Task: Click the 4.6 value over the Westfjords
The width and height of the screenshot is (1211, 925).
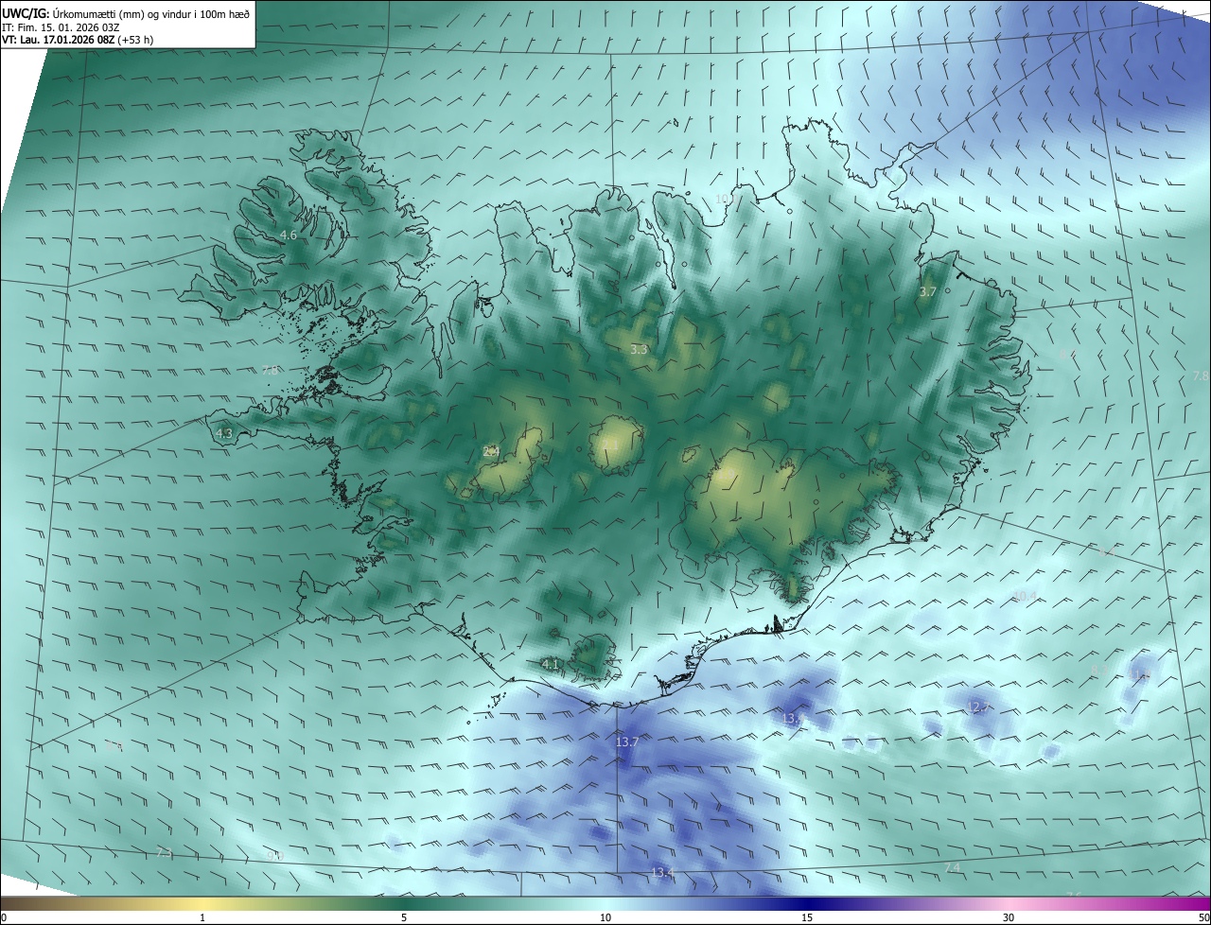Action: (289, 235)
